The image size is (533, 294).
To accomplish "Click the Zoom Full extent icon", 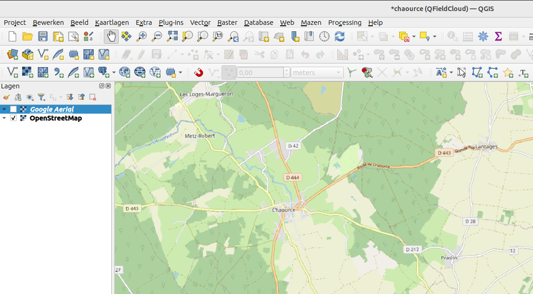I will click(172, 36).
